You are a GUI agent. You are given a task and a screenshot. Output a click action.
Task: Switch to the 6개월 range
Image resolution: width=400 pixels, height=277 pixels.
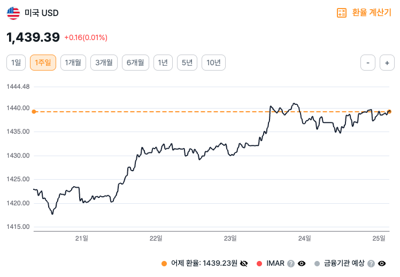click(x=135, y=63)
